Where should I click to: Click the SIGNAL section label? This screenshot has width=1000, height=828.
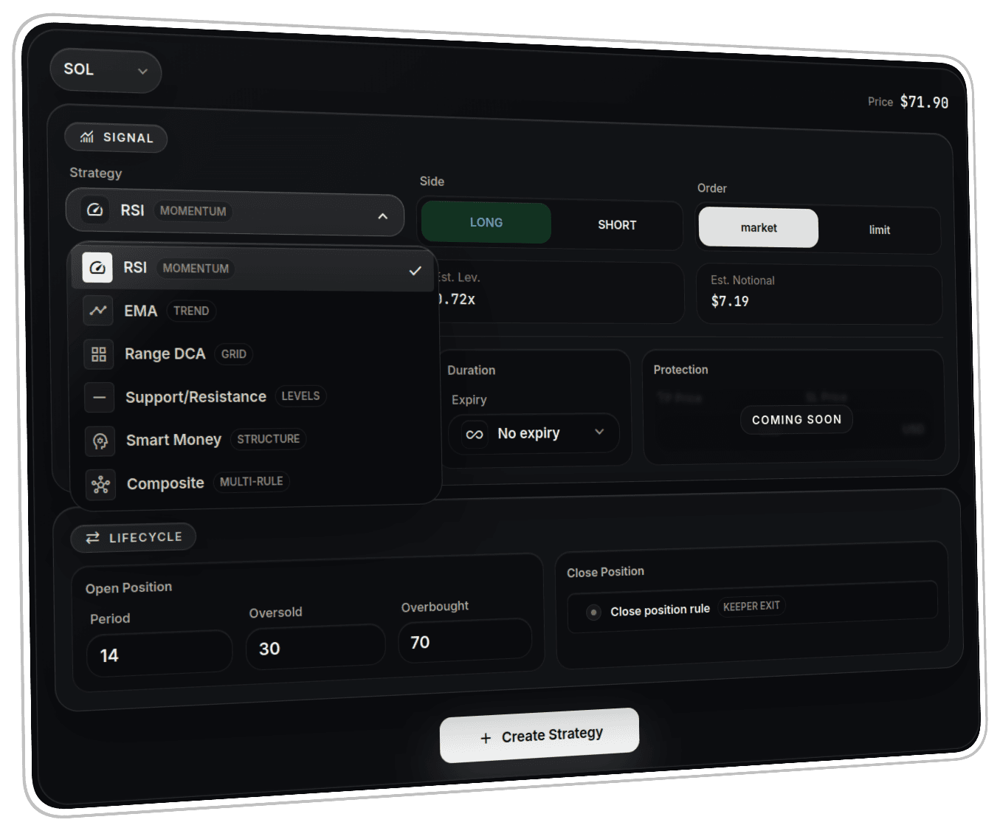pyautogui.click(x=128, y=137)
